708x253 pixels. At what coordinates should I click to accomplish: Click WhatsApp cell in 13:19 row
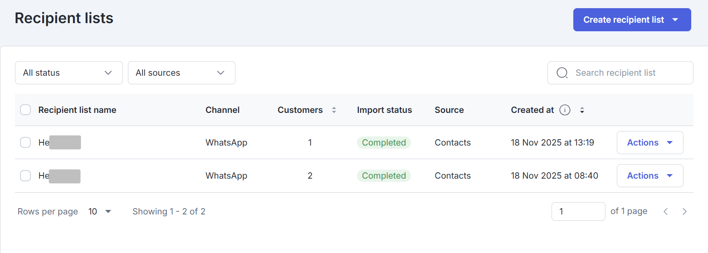click(226, 142)
